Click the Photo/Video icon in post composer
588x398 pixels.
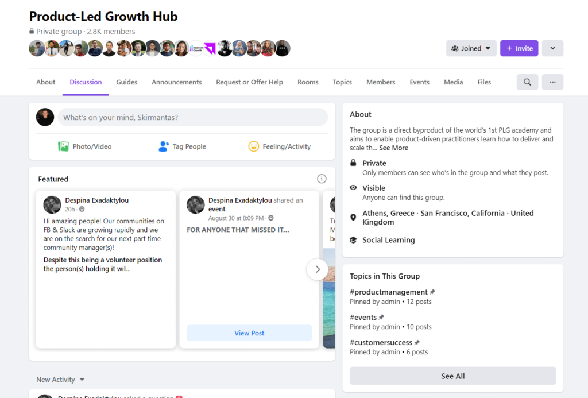point(63,146)
